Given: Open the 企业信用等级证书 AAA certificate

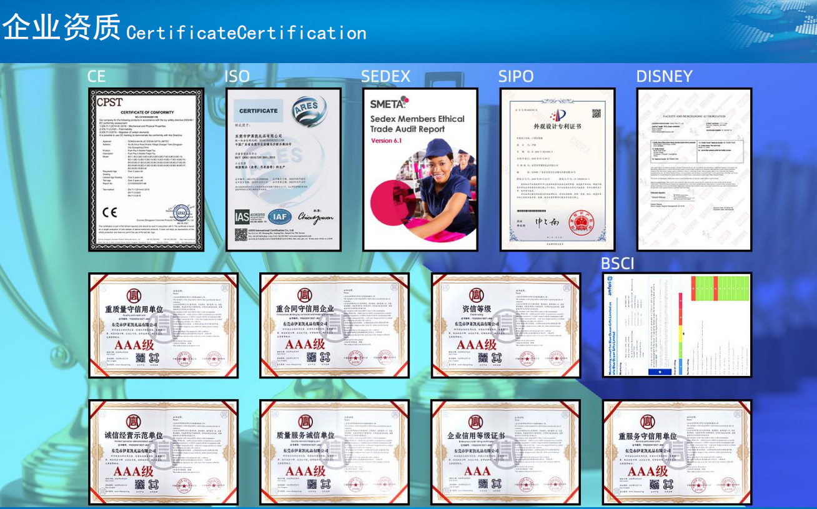Looking at the screenshot, I should (x=506, y=452).
